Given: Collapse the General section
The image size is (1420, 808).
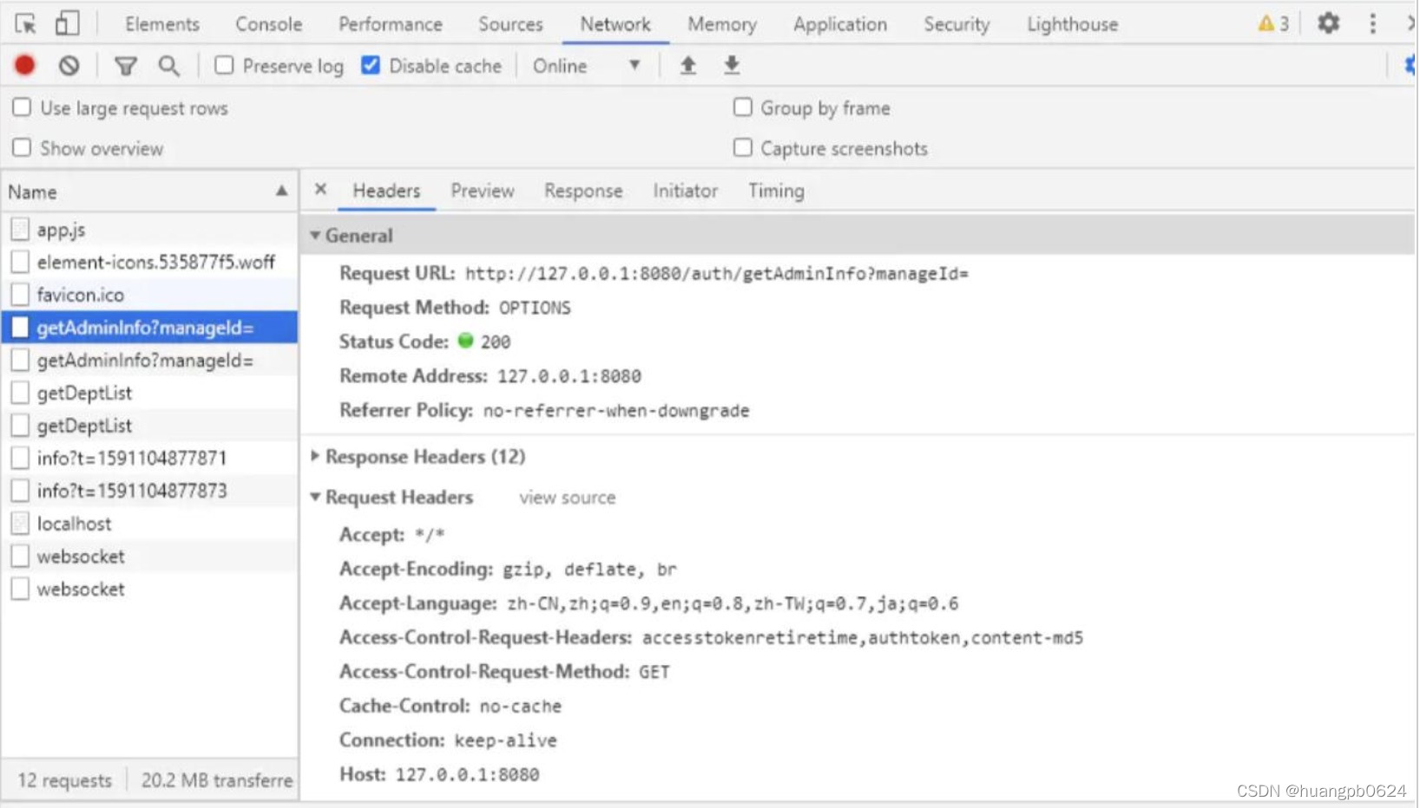Looking at the screenshot, I should [315, 235].
